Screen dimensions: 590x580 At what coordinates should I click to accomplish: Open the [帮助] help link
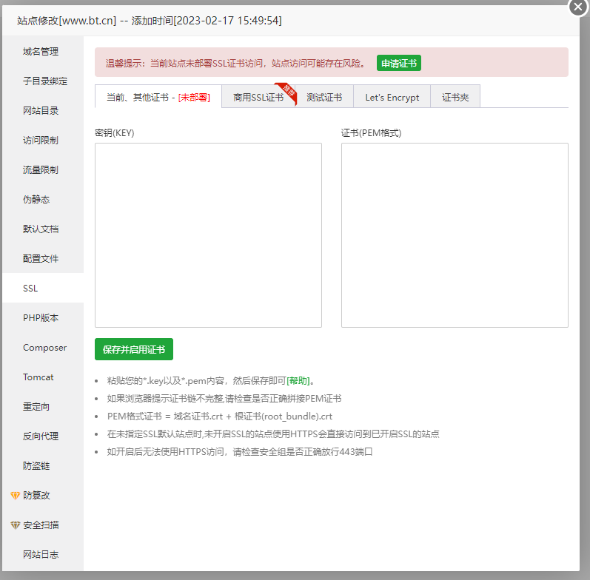click(x=298, y=381)
